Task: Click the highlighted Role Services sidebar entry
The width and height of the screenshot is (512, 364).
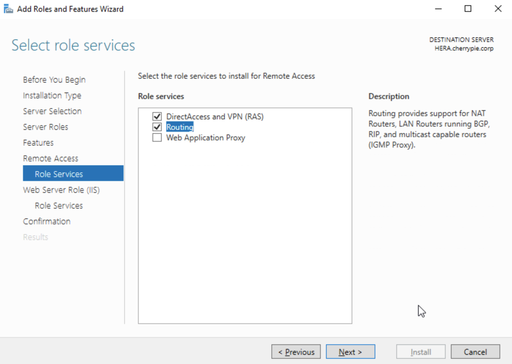Action: coord(58,174)
